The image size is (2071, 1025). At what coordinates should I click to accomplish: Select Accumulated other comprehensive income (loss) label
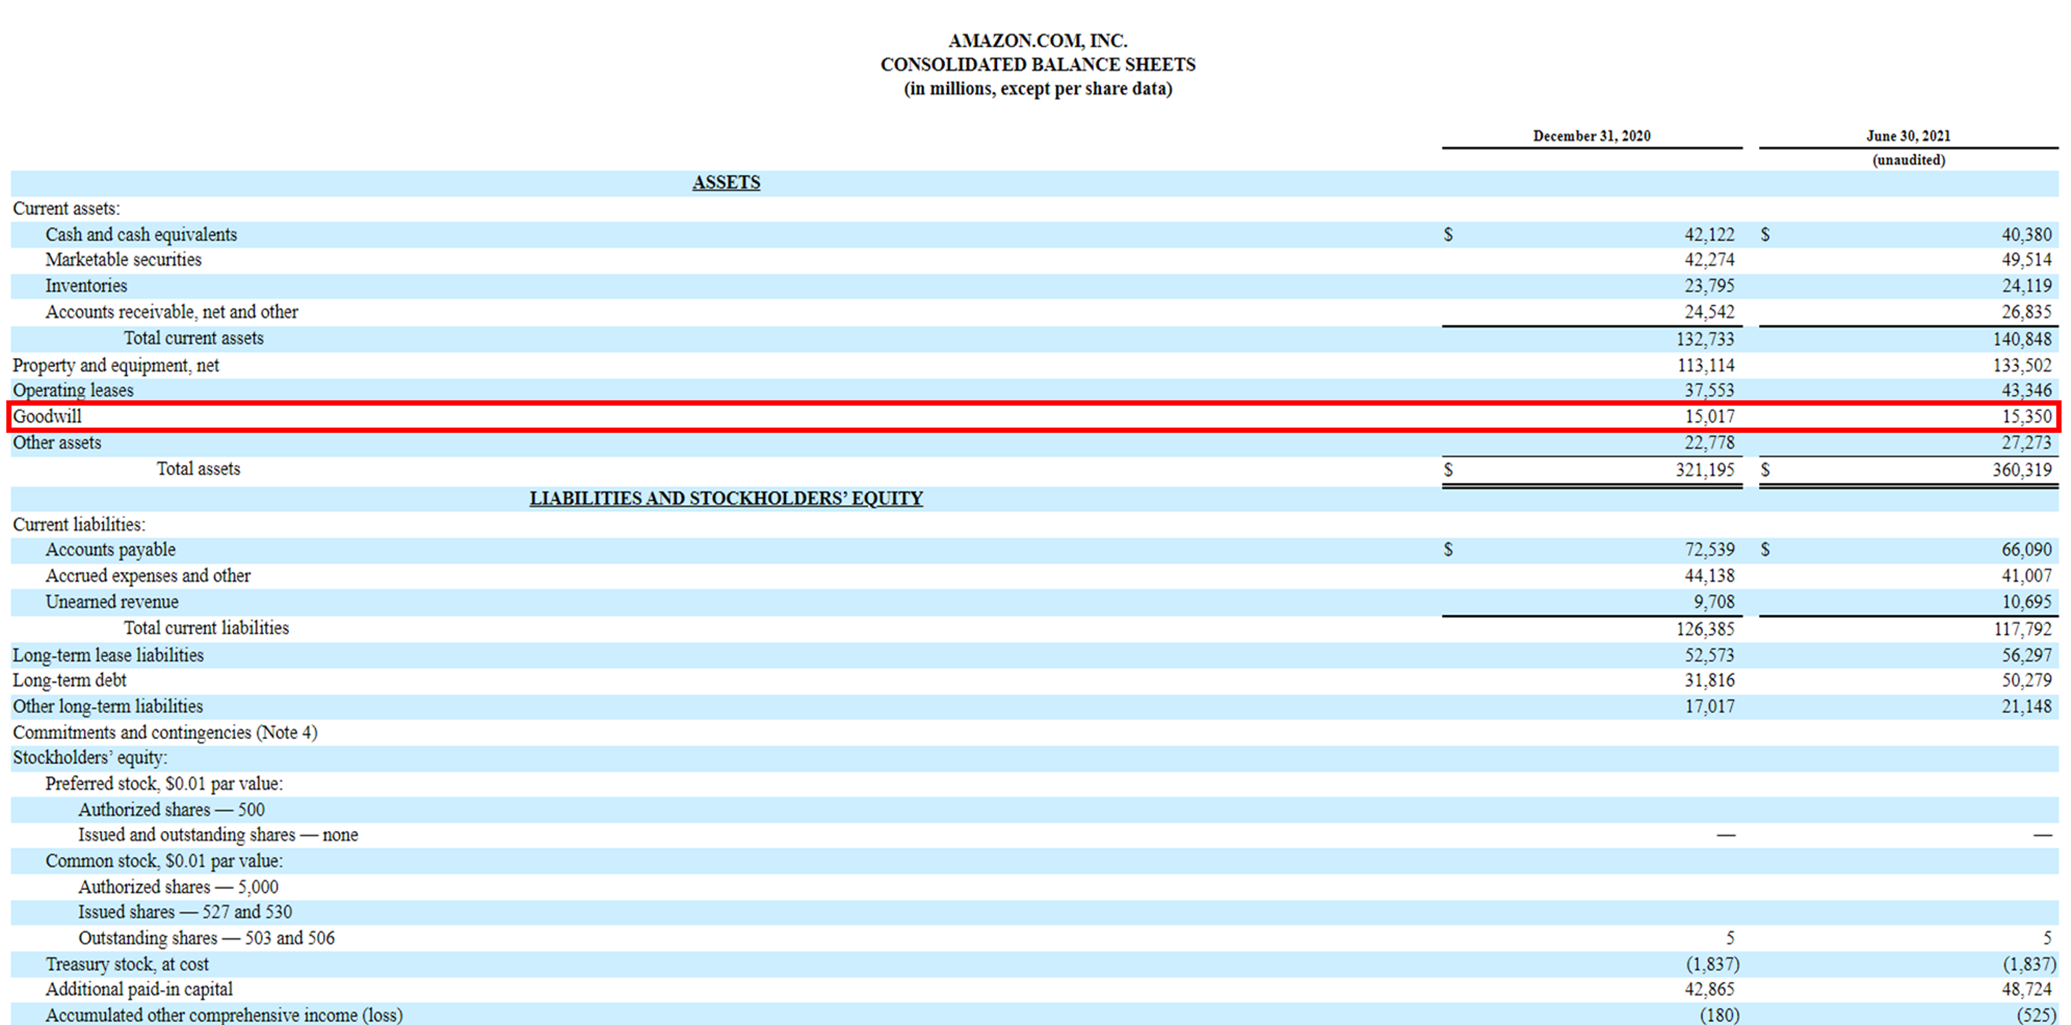point(224,1014)
